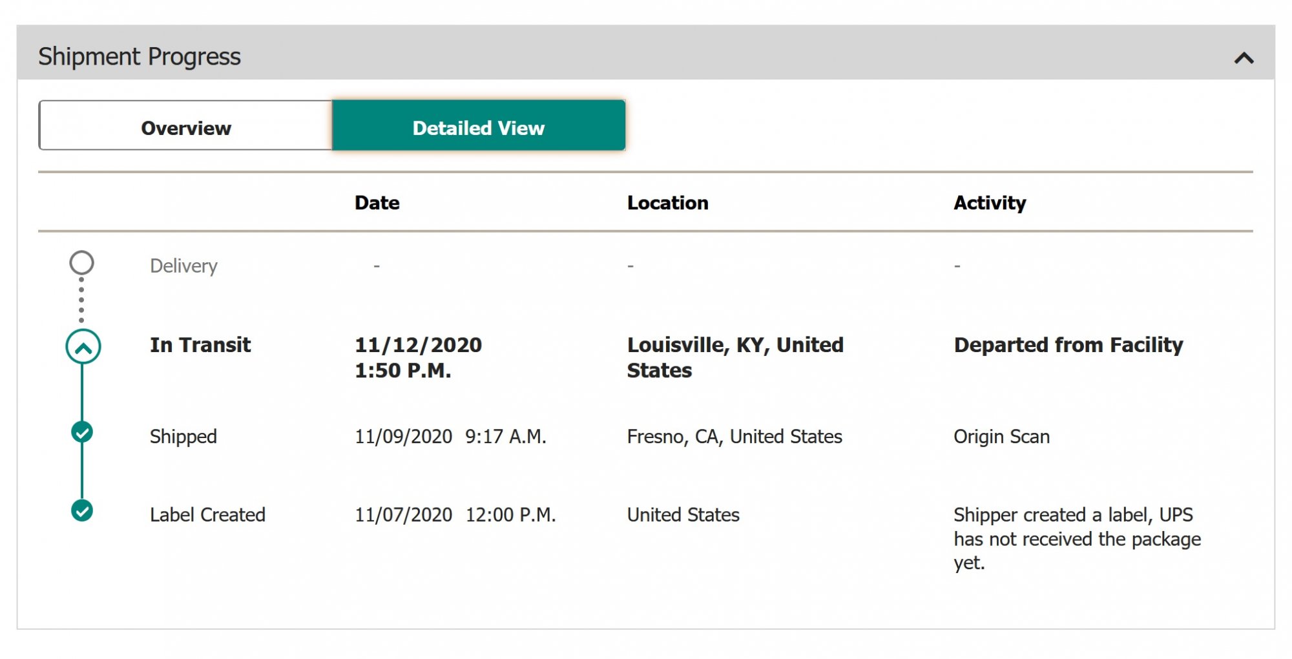Click the Label Created checkmark icon
Screen dimensions: 1292x659
[82, 510]
